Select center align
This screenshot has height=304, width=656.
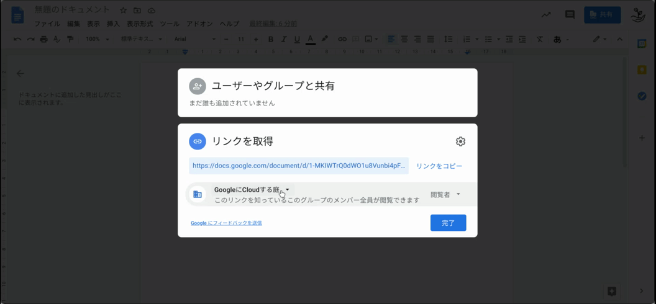coord(404,39)
